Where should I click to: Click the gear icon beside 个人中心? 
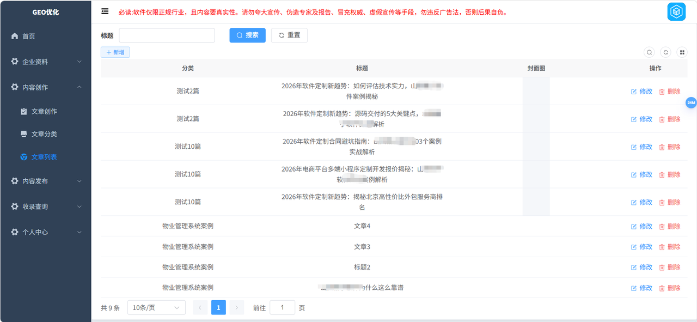[15, 232]
